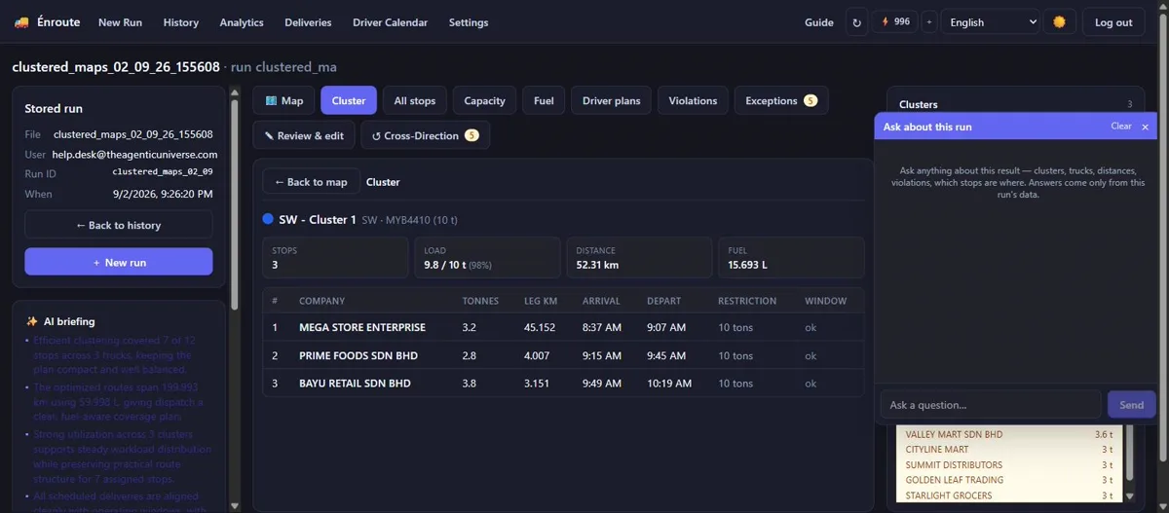Open New Run in the top navigation
1169x513 pixels.
tap(122, 22)
